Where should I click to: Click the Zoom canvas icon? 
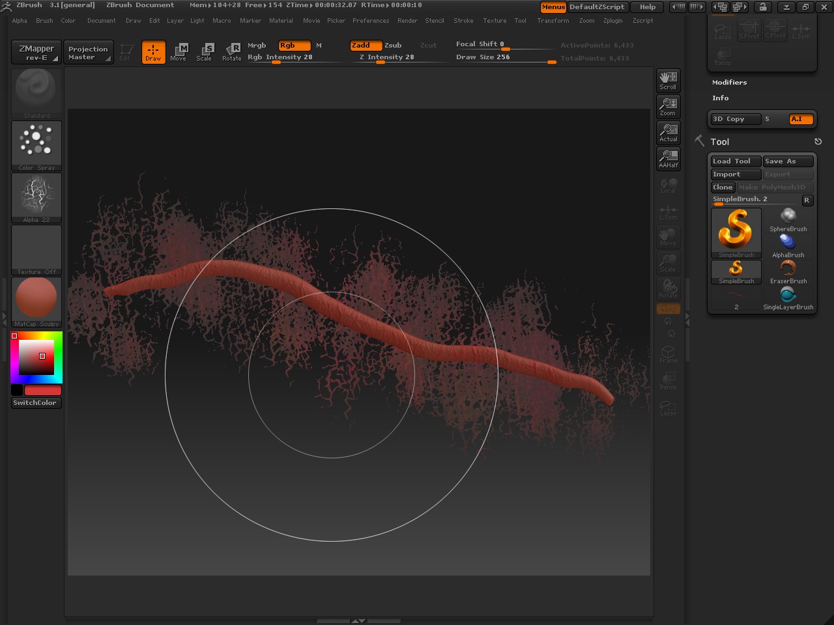coord(668,106)
